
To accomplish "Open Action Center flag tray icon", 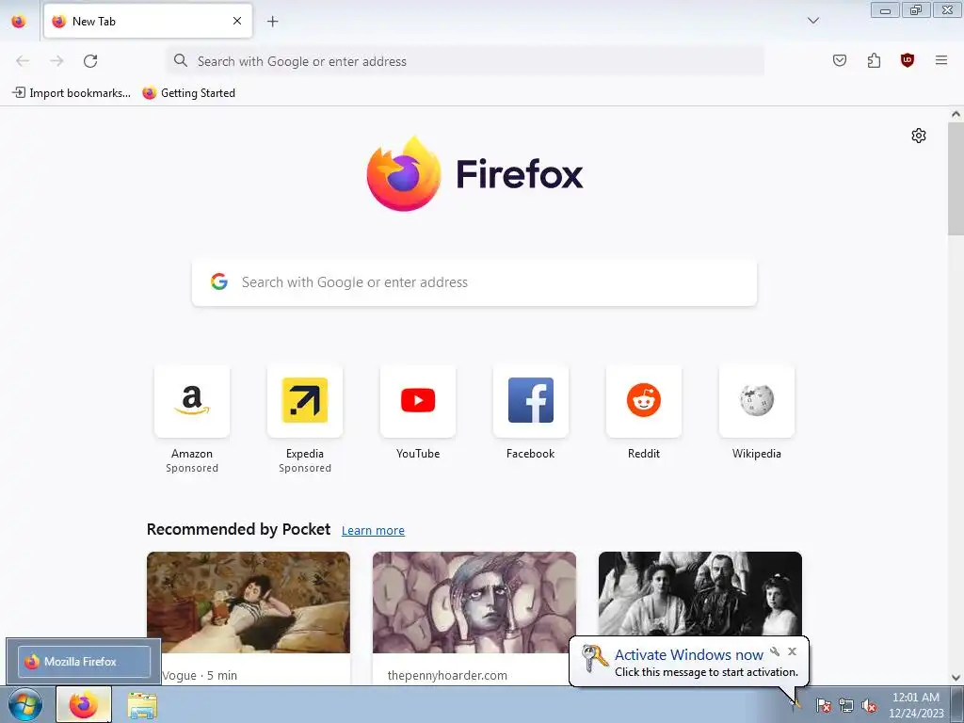I will coord(824,706).
